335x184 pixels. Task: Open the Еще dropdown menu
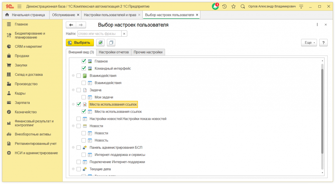click(309, 43)
